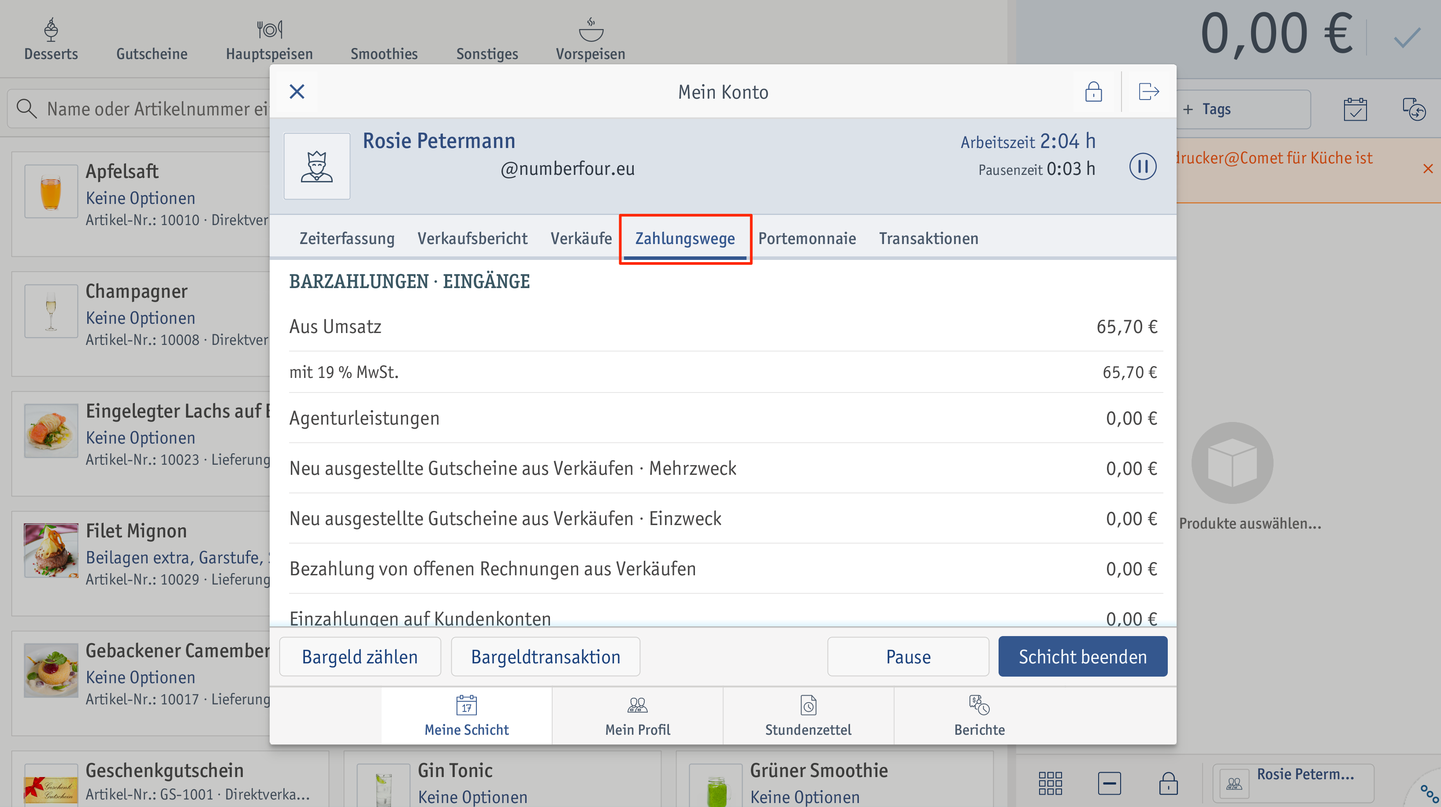Switch to the Transaktionen tab
The height and width of the screenshot is (807, 1441).
point(928,239)
